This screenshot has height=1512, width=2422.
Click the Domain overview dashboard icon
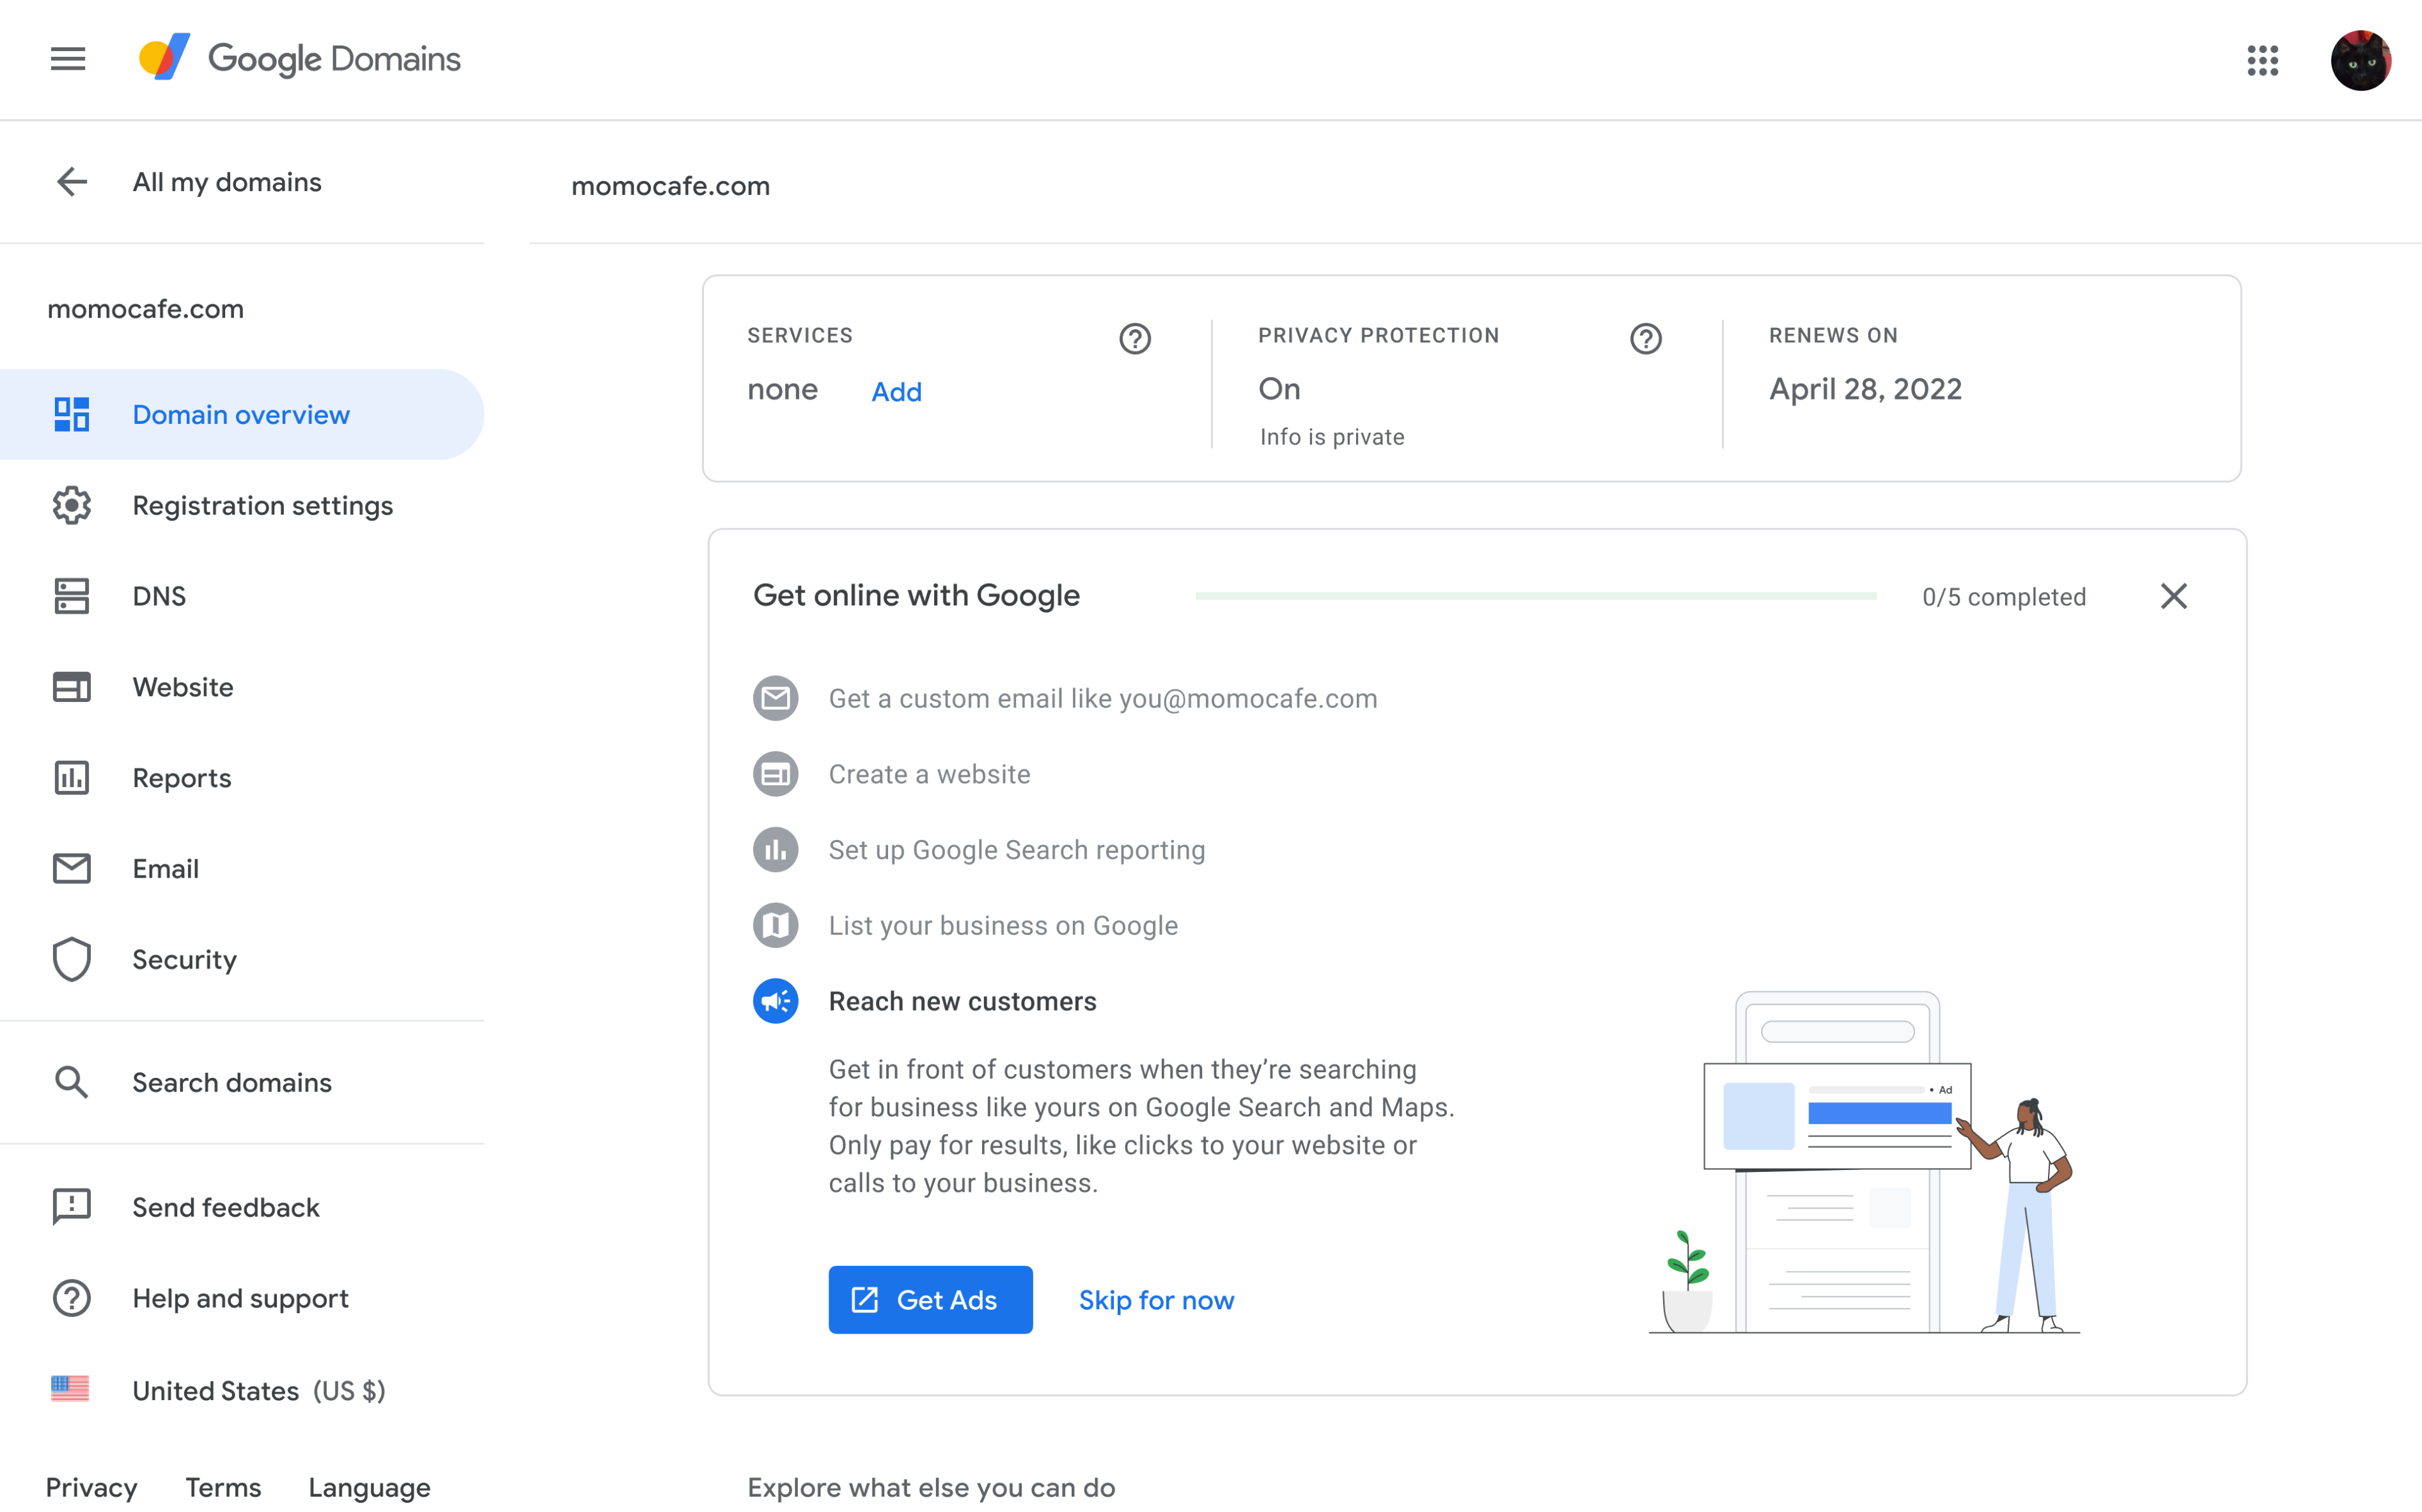coord(72,415)
